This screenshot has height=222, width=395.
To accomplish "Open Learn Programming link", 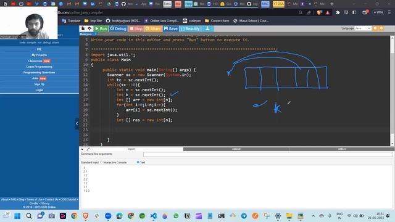I will 39,67.
